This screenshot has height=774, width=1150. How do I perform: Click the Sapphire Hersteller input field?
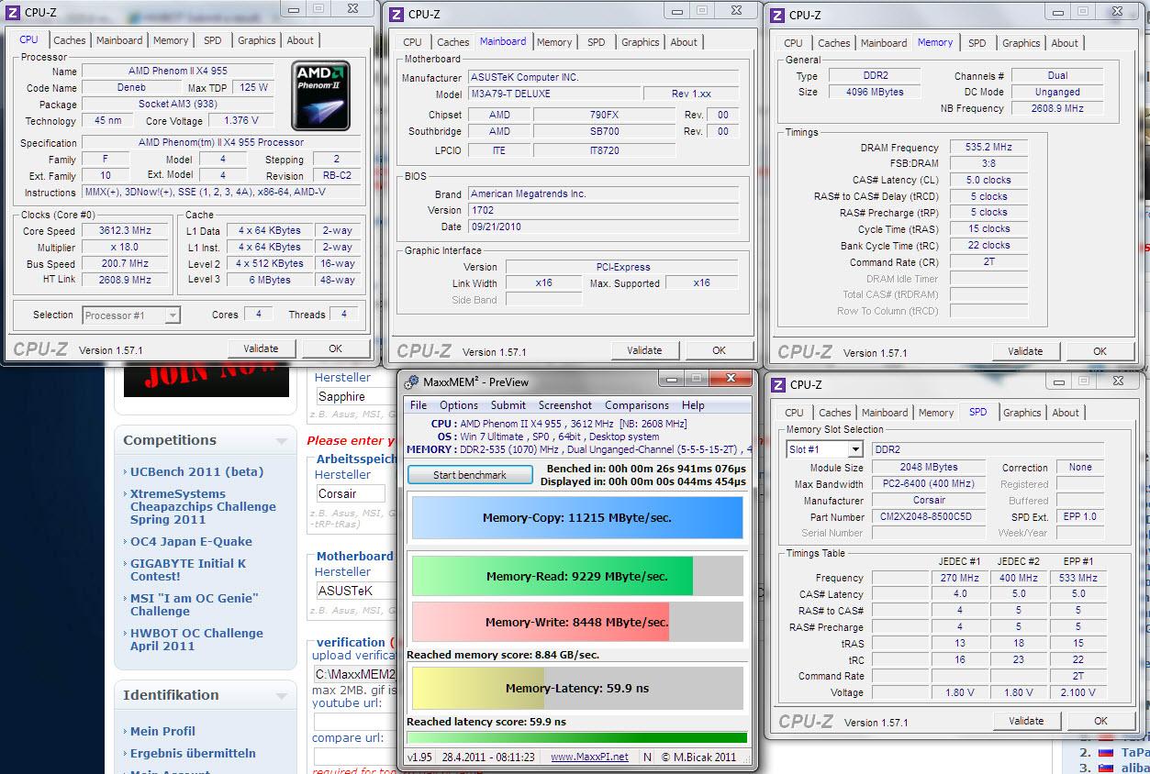(x=354, y=397)
